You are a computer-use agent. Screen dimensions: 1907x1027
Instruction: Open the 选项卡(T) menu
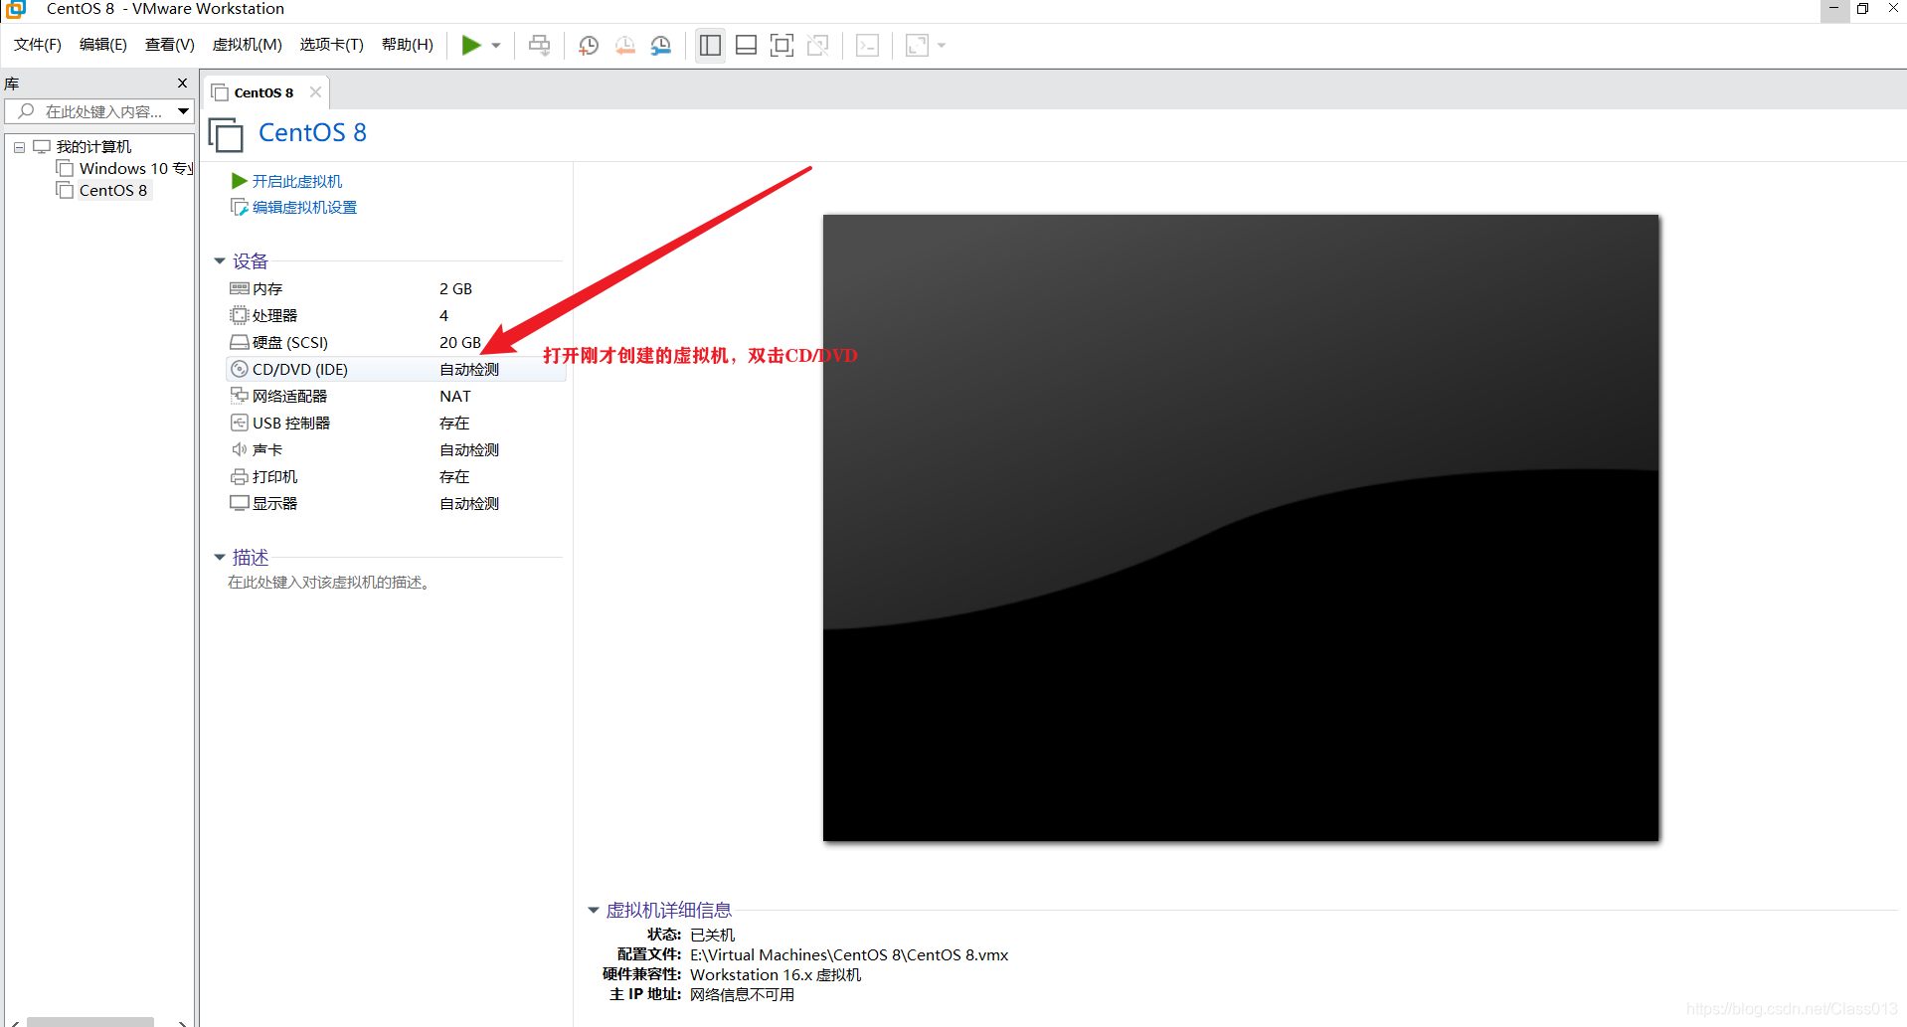point(332,45)
